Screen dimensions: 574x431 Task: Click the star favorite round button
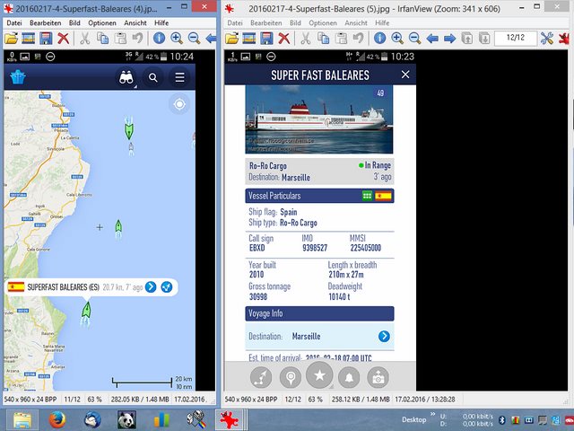319,375
